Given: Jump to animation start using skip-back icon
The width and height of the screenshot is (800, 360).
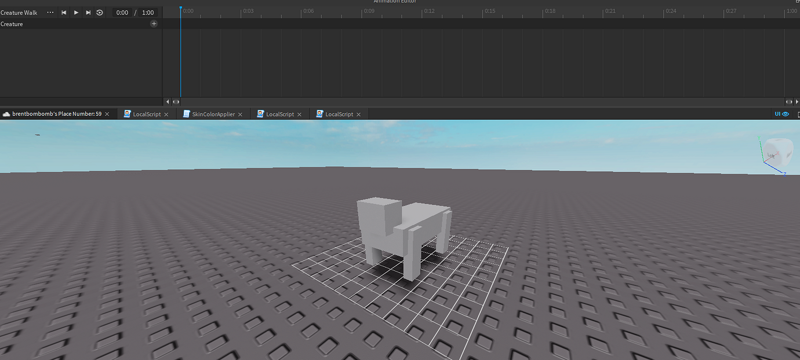Looking at the screenshot, I should coord(64,12).
